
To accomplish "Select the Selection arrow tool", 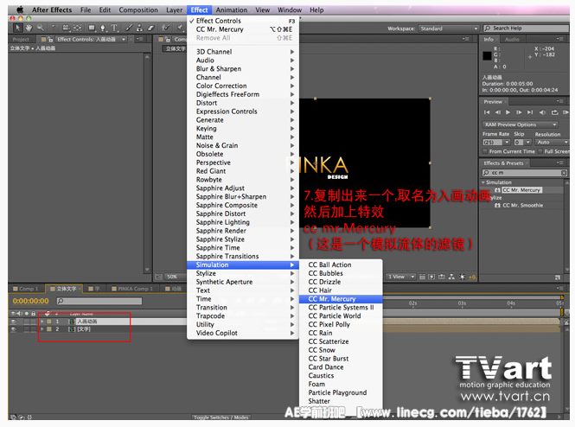I will tap(17, 28).
